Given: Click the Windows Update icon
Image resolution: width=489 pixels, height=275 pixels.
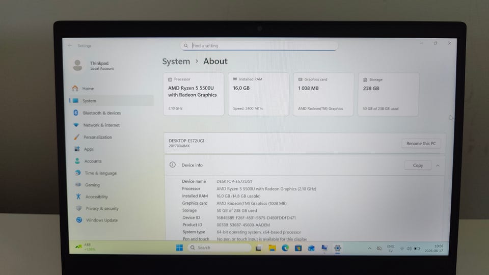Looking at the screenshot, I should pyautogui.click(x=79, y=220).
